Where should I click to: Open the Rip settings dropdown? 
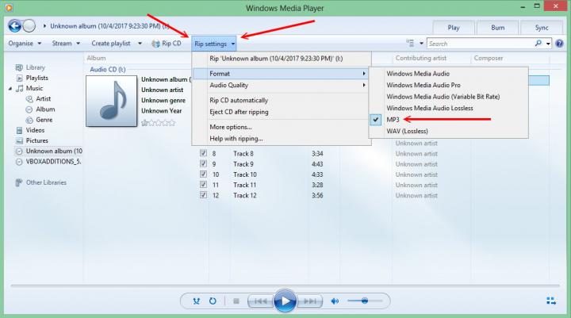214,44
